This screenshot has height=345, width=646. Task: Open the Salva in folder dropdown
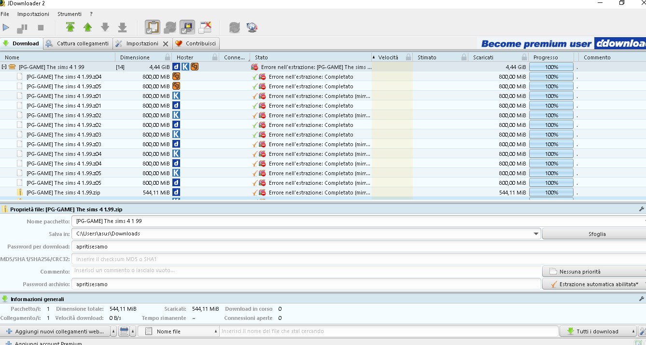pos(536,234)
